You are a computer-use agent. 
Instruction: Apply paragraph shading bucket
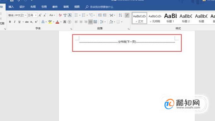coord(111,22)
